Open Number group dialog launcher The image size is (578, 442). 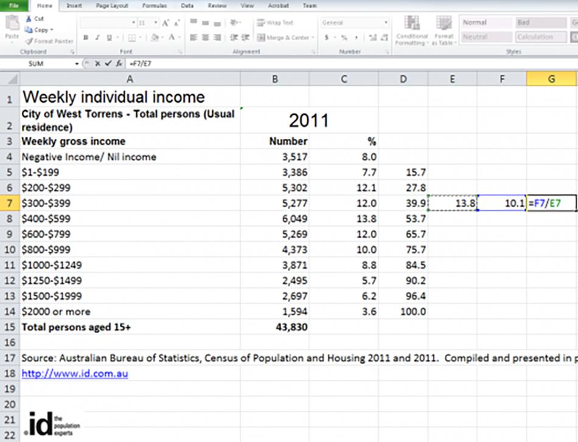(x=387, y=52)
